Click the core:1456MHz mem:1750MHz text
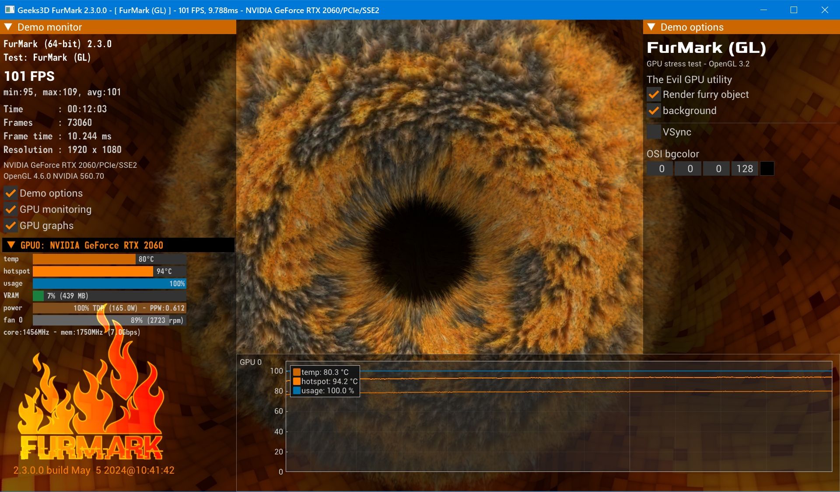Image resolution: width=840 pixels, height=492 pixels. (72, 332)
